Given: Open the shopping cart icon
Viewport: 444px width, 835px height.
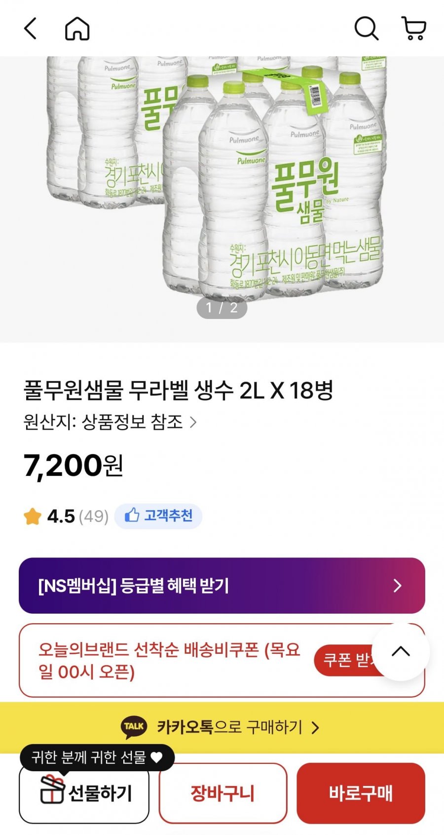Looking at the screenshot, I should coord(414,29).
